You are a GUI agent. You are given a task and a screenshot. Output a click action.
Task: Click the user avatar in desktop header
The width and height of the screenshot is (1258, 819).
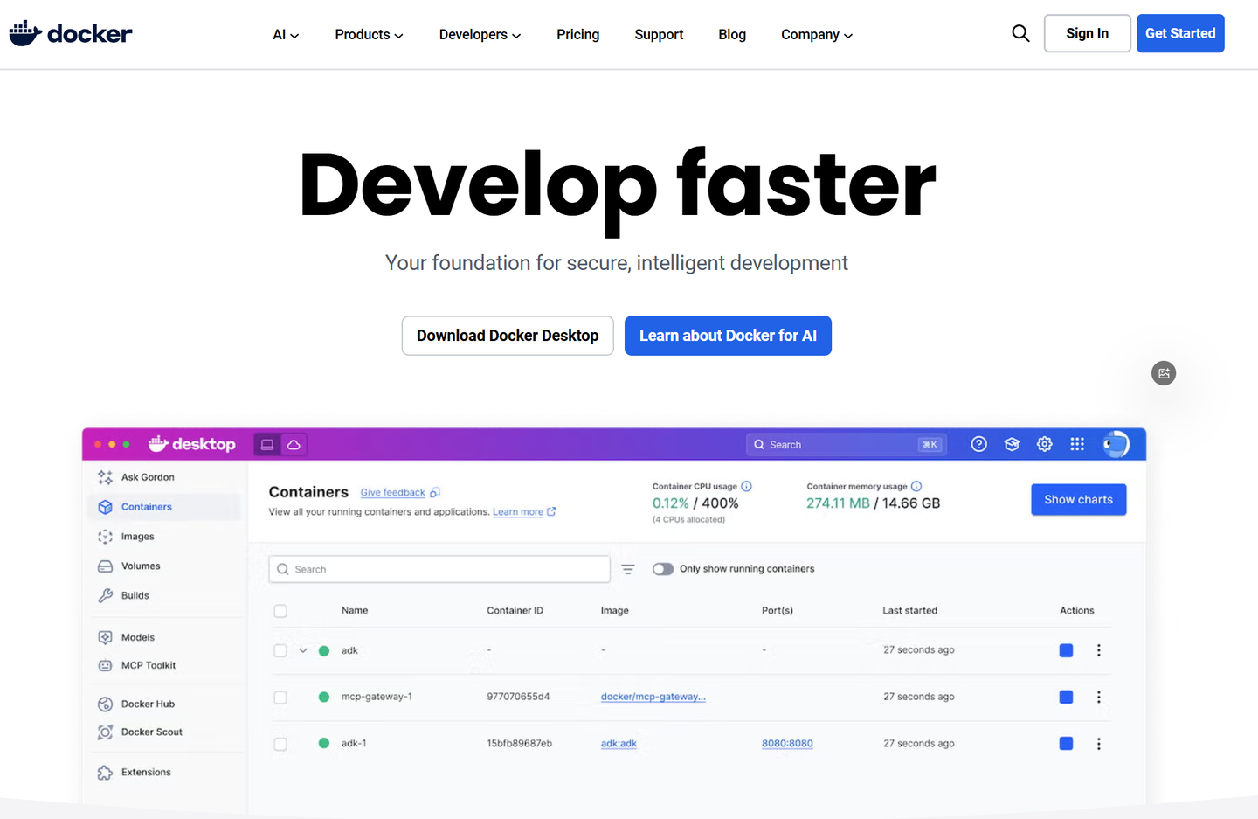pyautogui.click(x=1116, y=444)
